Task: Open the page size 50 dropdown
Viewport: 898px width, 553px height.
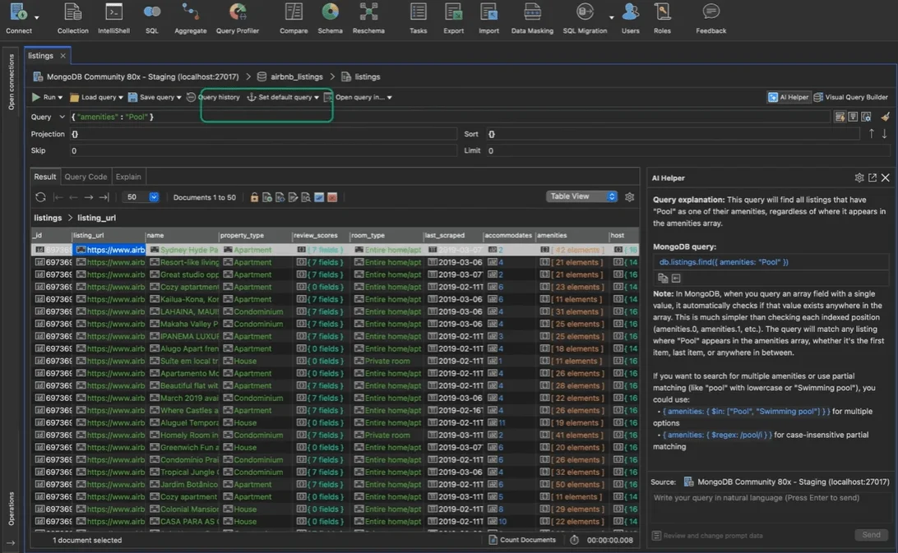Action: [x=154, y=197]
